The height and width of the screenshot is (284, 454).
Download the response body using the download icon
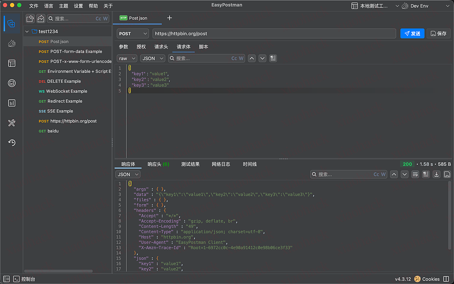(x=436, y=174)
